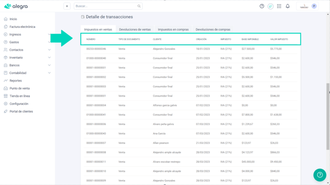Select the Devoluciones de compras tab
The height and width of the screenshot is (185, 330).
213,29
